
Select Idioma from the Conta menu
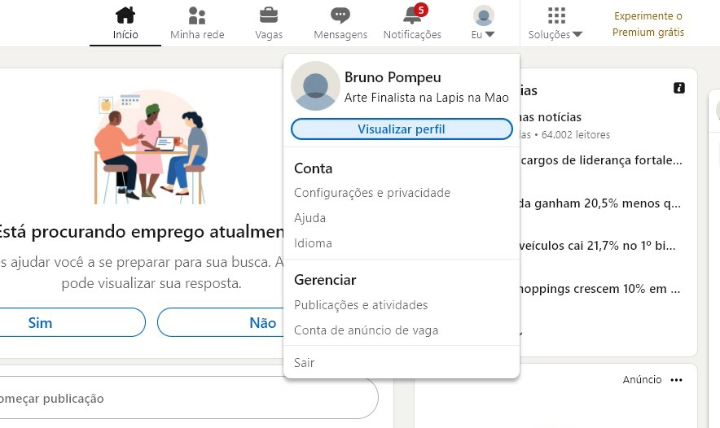click(x=313, y=243)
